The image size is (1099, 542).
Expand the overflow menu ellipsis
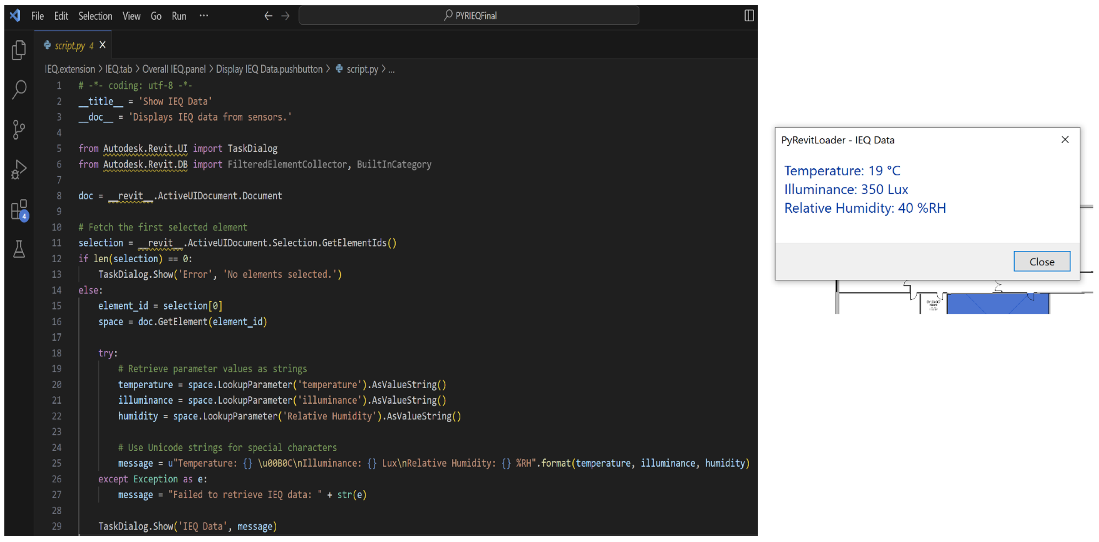pos(204,16)
